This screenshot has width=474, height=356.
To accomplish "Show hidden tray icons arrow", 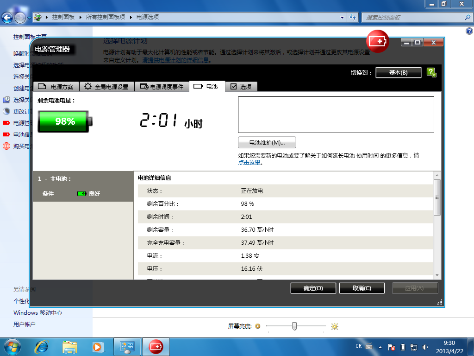I will tap(380, 347).
